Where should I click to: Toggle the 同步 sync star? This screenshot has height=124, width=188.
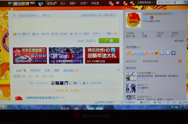(115, 33)
